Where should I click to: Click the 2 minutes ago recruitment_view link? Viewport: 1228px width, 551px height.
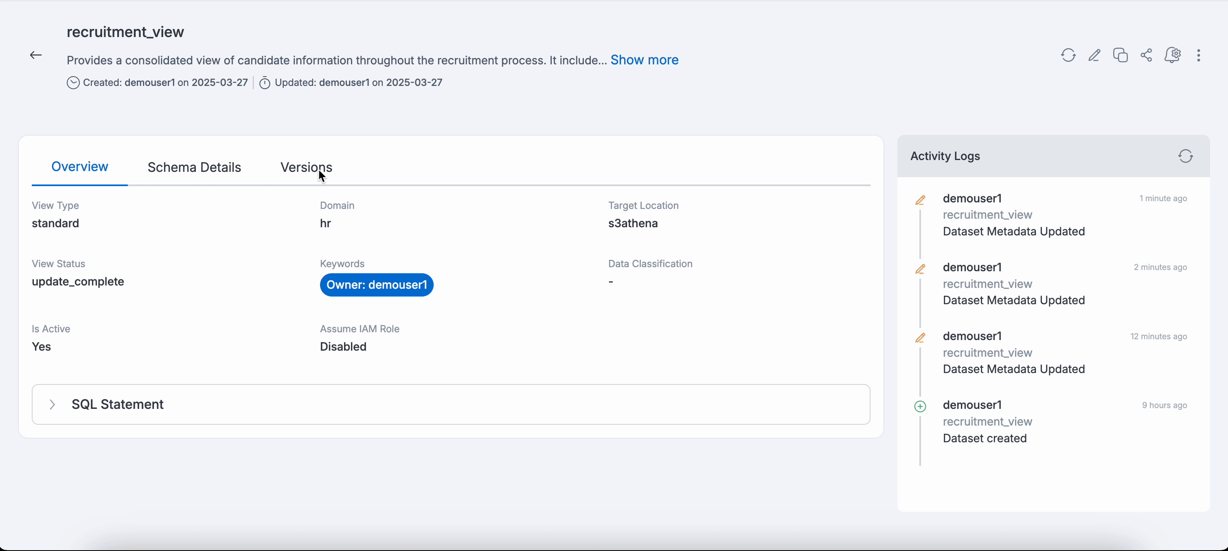pos(987,283)
